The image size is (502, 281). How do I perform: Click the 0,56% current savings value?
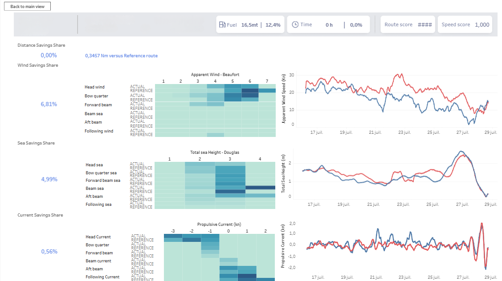pyautogui.click(x=49, y=251)
